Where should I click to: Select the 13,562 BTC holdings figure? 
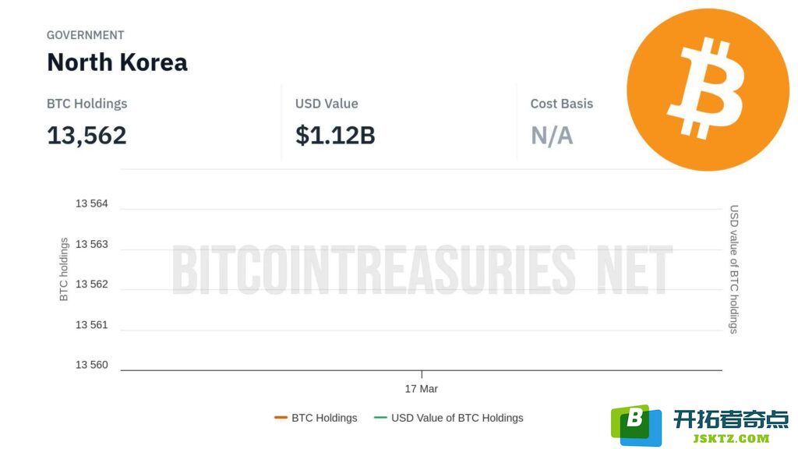(x=87, y=136)
